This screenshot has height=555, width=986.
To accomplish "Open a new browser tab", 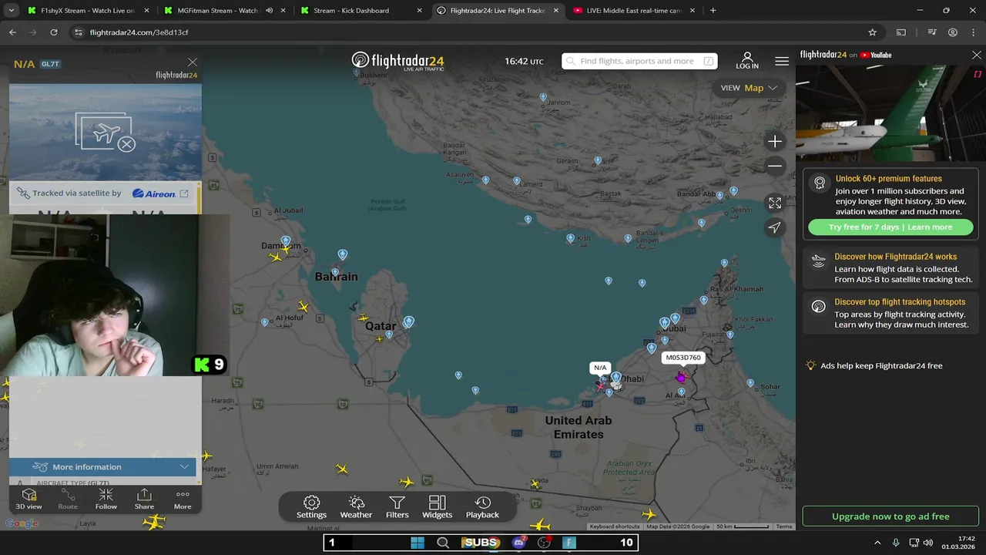I will (x=713, y=11).
